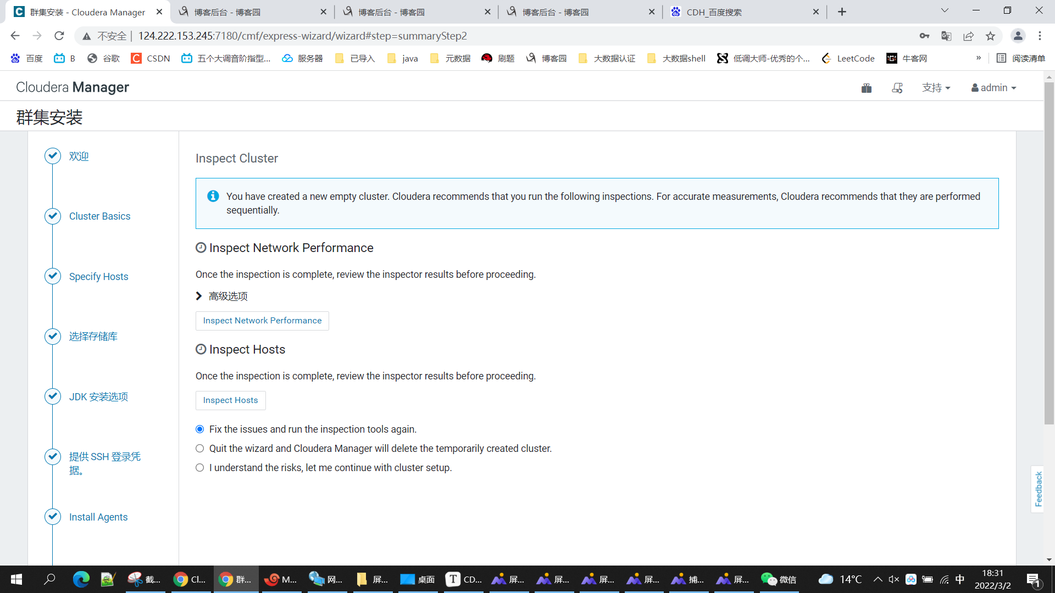
Task: Bookmark this page with the star icon
Action: pyautogui.click(x=990, y=36)
